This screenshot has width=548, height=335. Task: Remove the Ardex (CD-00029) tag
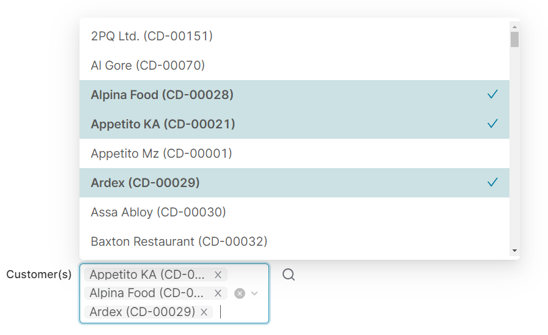click(204, 312)
